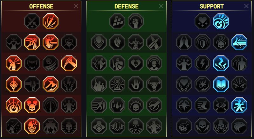254x139 pixels.
Task: Toggle the glowing three-skulls Offense mastery
Action: [32, 105]
